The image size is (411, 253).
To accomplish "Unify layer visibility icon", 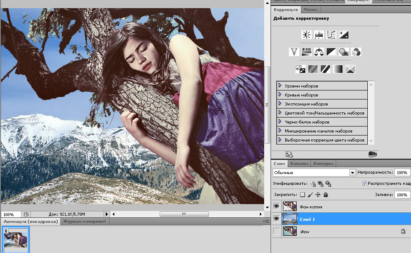I will tap(320, 184).
